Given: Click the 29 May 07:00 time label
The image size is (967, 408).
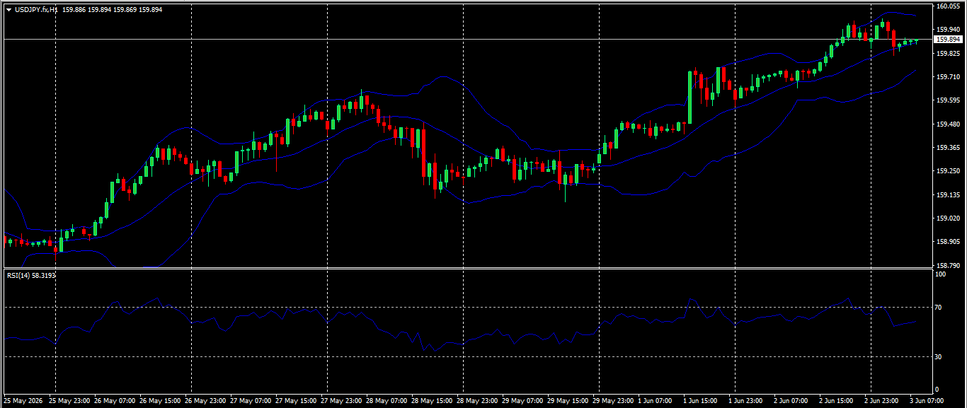Looking at the screenshot, I should [522, 400].
